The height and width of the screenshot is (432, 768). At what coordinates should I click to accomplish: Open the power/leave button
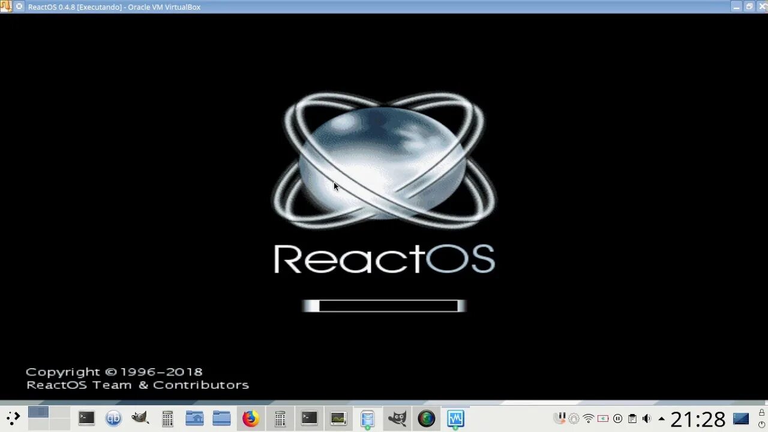(761, 424)
